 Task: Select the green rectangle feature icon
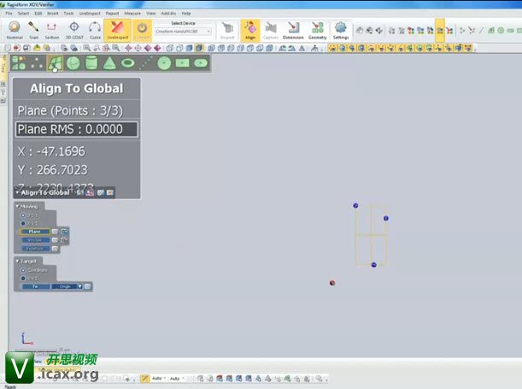click(182, 62)
